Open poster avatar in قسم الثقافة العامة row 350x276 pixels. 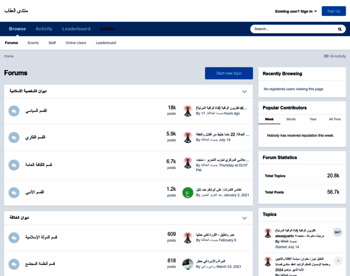(x=188, y=163)
